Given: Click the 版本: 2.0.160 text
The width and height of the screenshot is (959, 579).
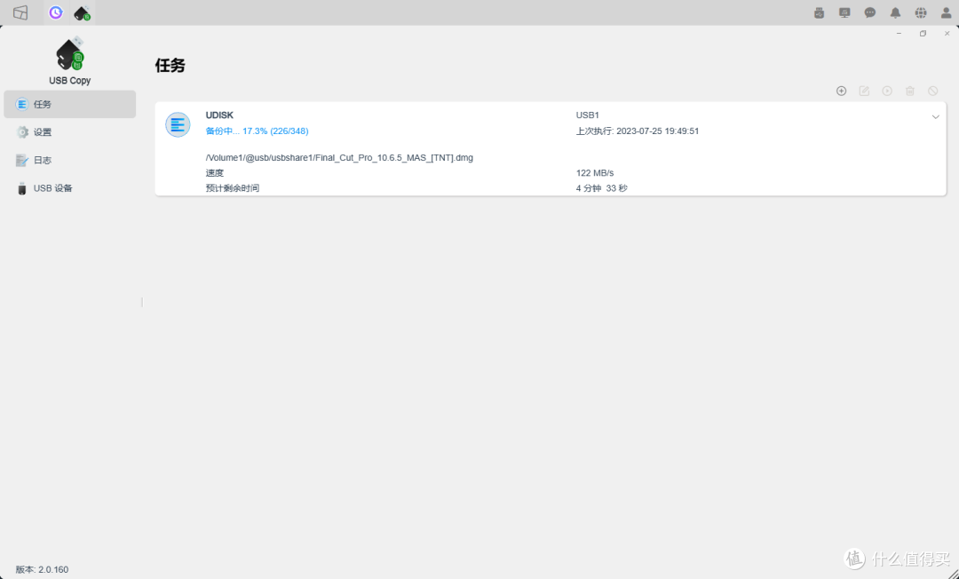Looking at the screenshot, I should click(43, 569).
